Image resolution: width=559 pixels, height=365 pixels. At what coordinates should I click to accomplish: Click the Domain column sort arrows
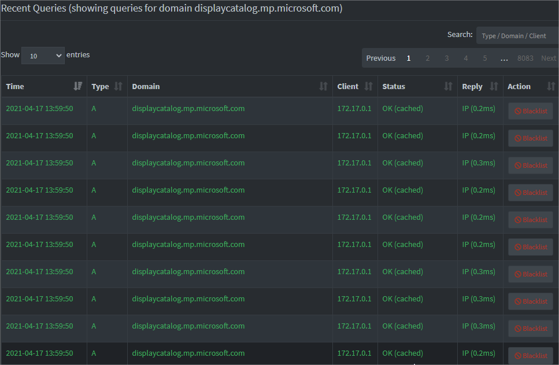pyautogui.click(x=323, y=86)
